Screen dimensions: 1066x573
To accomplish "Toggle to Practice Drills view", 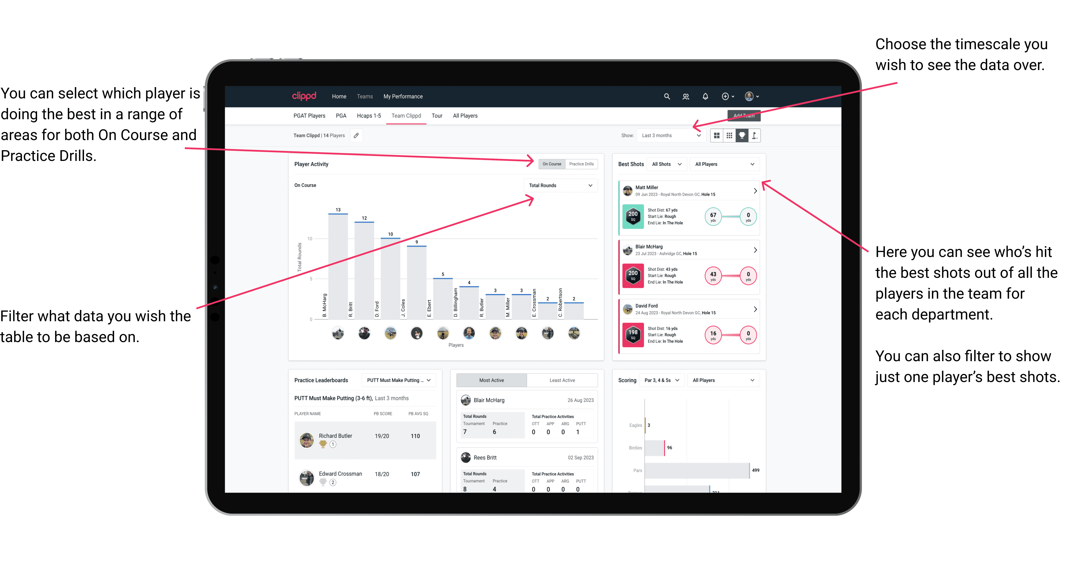I will pyautogui.click(x=583, y=164).
